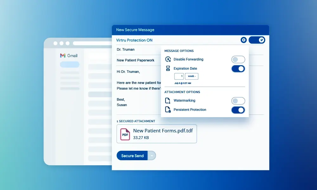Viewport: 317px width, 190px height.
Task: Click the Gmail compose button in sidebar
Action: (x=69, y=64)
